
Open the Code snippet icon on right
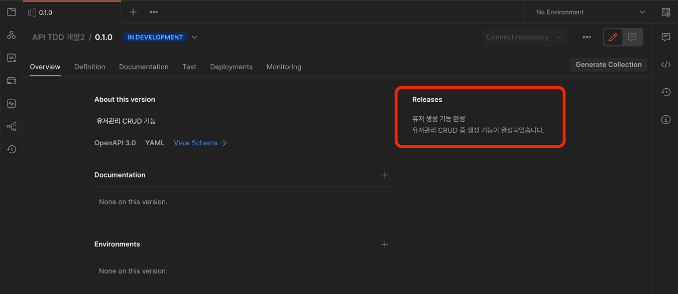click(666, 65)
